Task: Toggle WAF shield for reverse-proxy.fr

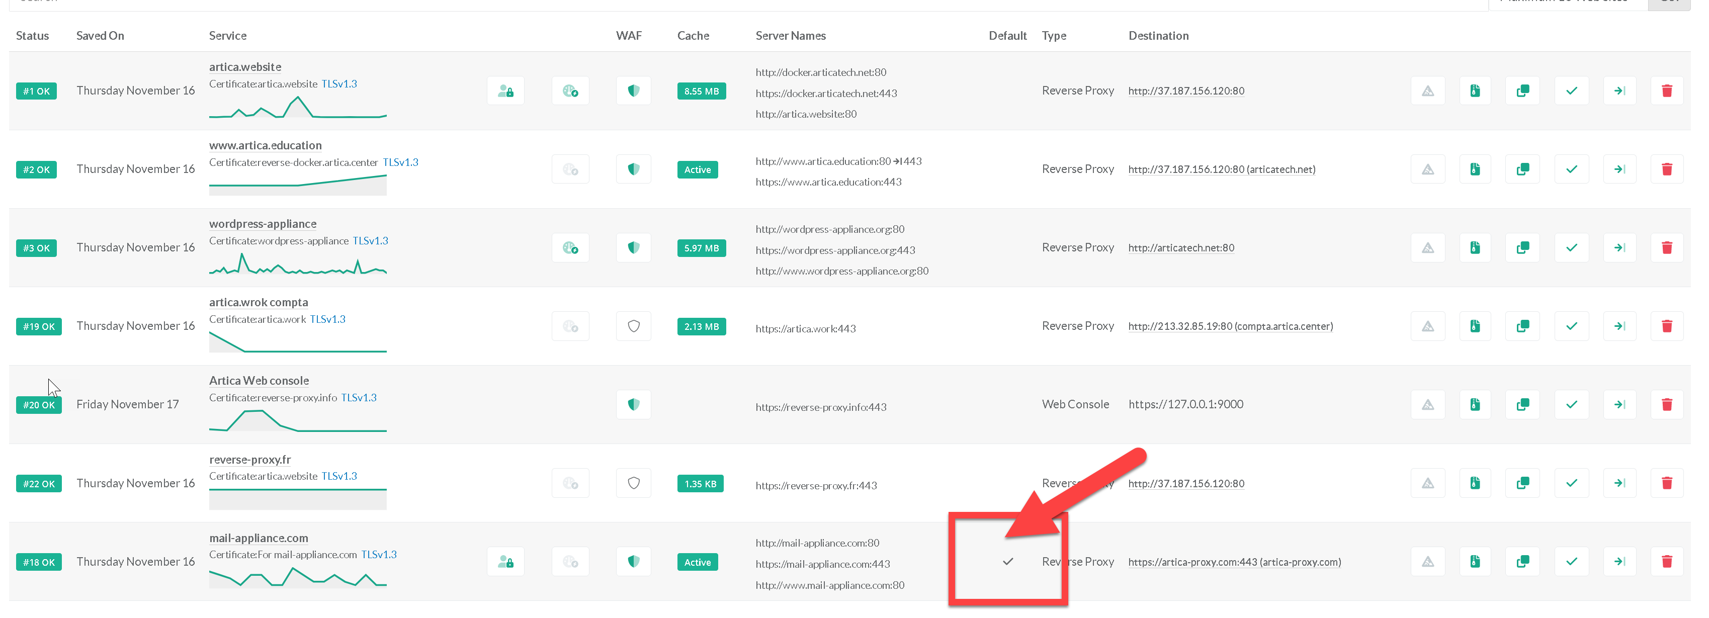Action: point(634,483)
